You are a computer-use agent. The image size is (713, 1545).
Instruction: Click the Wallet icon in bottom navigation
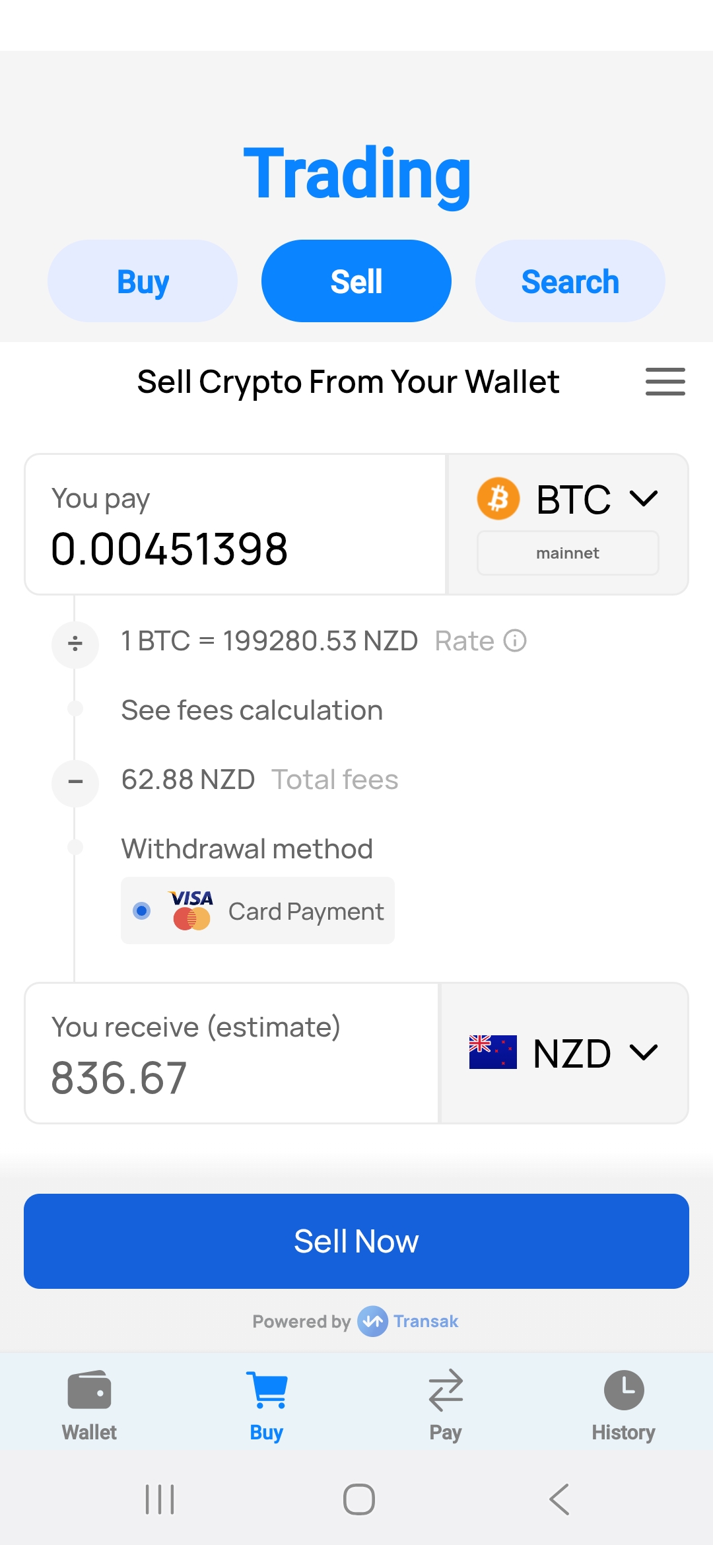coord(89,1390)
